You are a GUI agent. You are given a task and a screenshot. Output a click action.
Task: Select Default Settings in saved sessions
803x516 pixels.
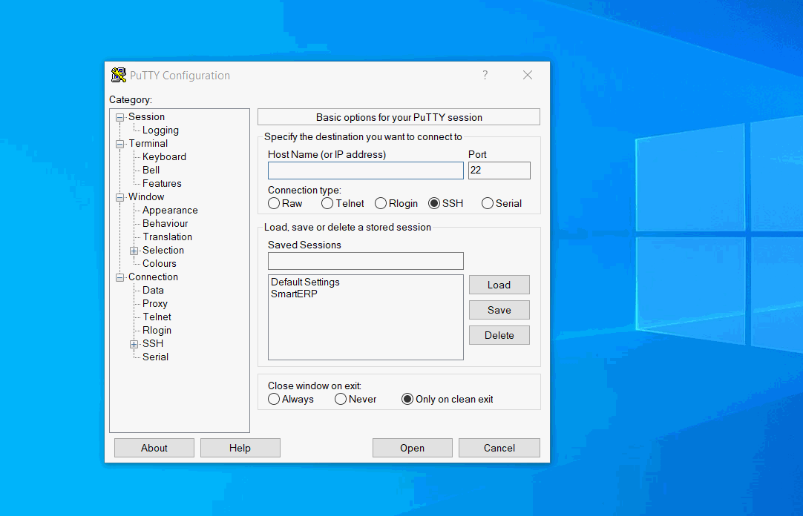tap(305, 282)
